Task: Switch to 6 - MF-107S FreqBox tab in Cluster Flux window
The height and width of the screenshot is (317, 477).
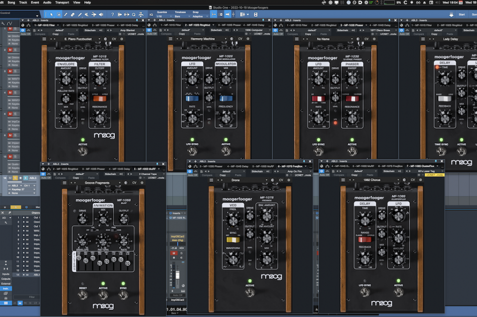Action: [391, 166]
